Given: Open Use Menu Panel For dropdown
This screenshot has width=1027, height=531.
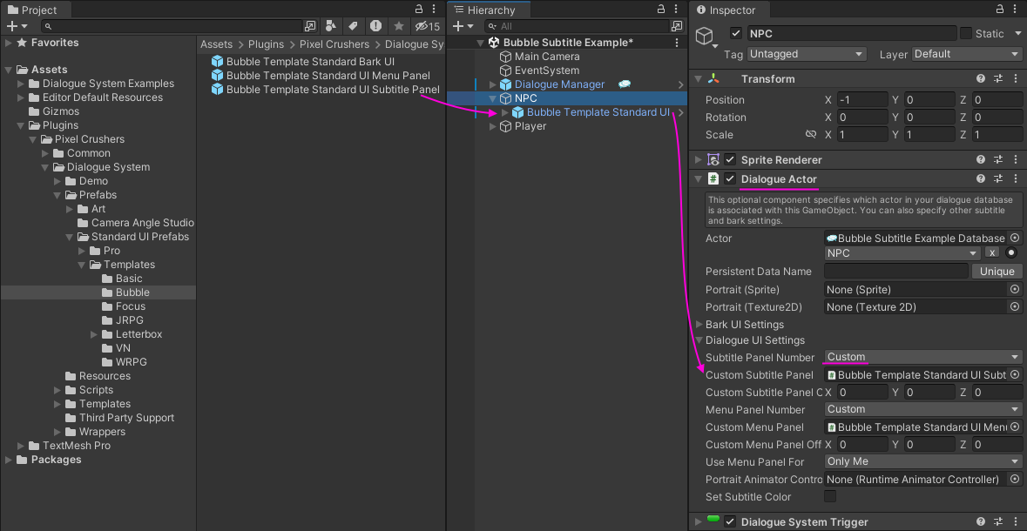Looking at the screenshot, I should 922,461.
